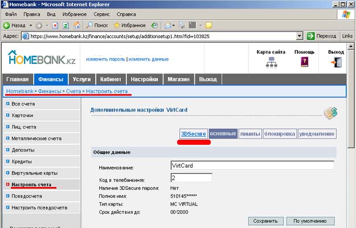Open Избранное favorites toolbar button
The image size is (356, 228).
point(130,26)
